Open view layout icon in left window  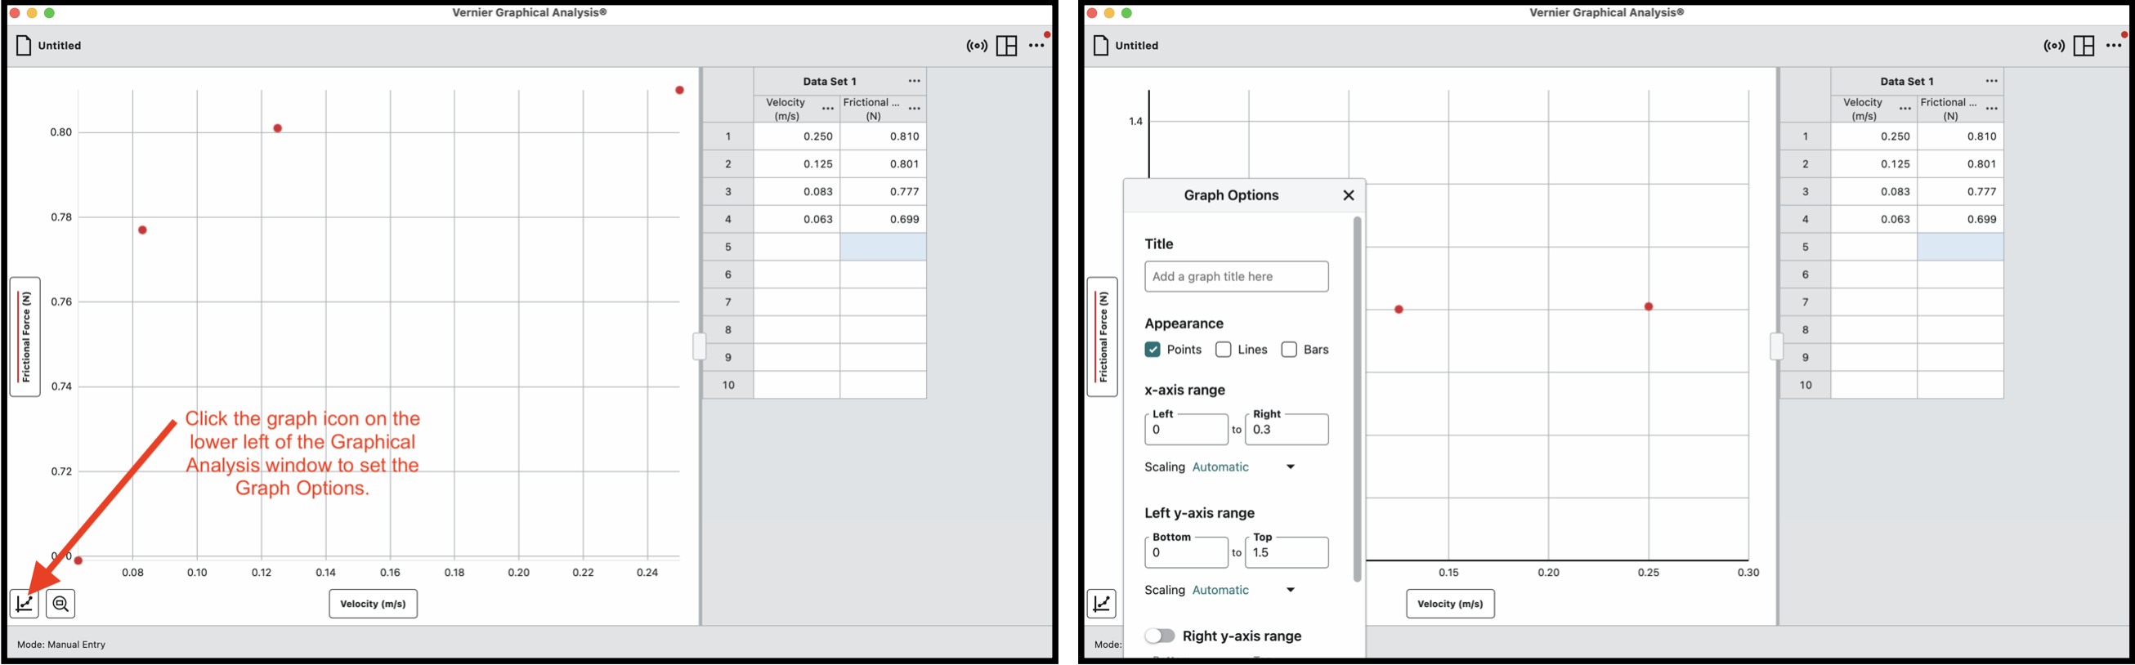point(1006,46)
